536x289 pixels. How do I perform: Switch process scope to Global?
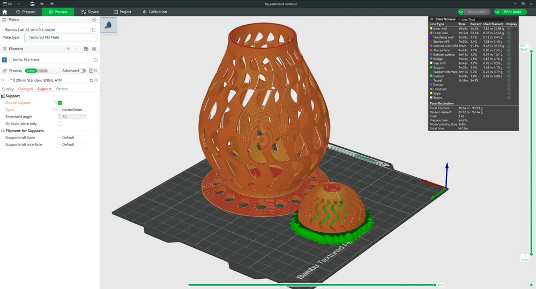coord(31,71)
